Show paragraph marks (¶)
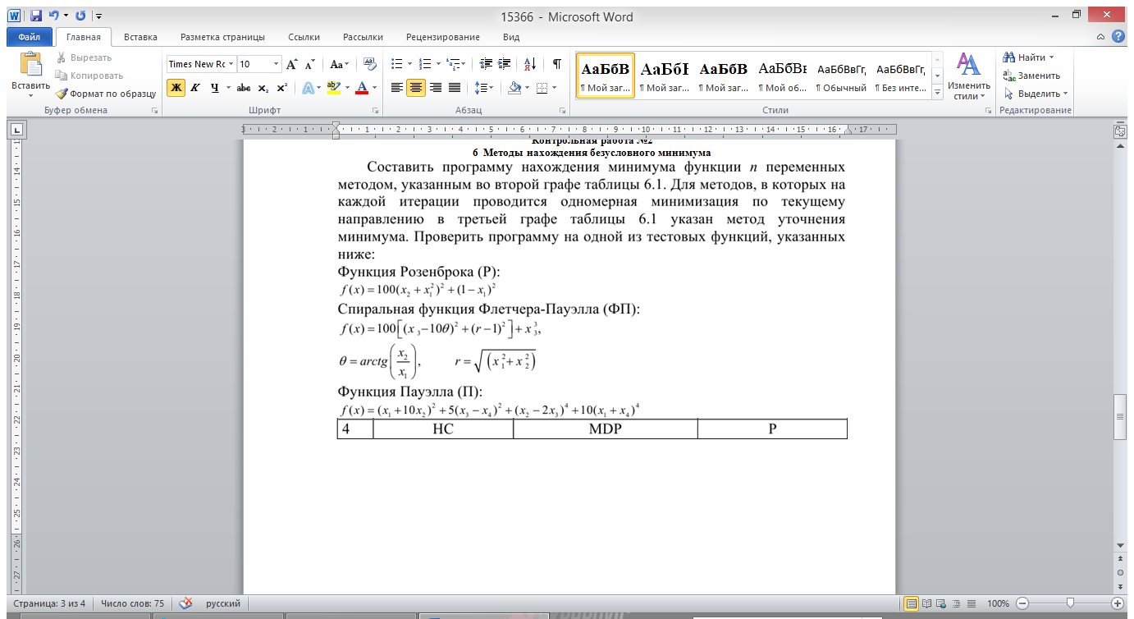 [x=557, y=64]
